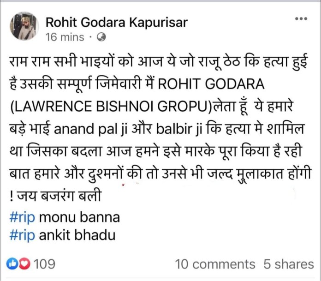Click the first Hindi line starting राम राम
The width and height of the screenshot is (321, 281).
[x=159, y=62]
